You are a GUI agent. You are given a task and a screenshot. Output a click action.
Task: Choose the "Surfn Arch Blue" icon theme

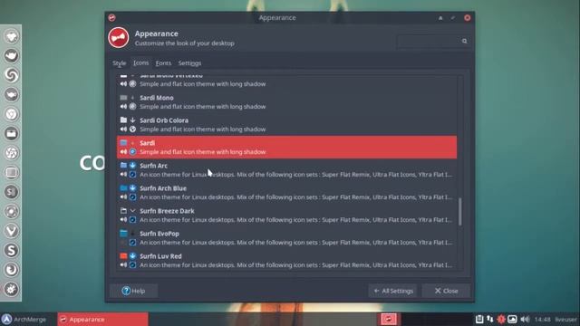tap(286, 193)
